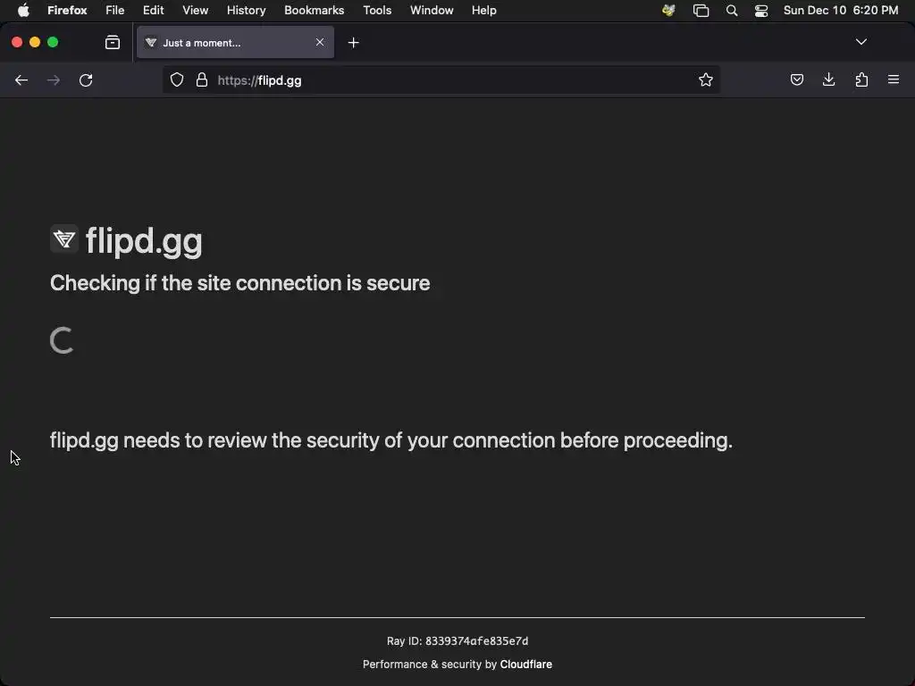Open a new tab with plus button
915x686 pixels.
353,43
